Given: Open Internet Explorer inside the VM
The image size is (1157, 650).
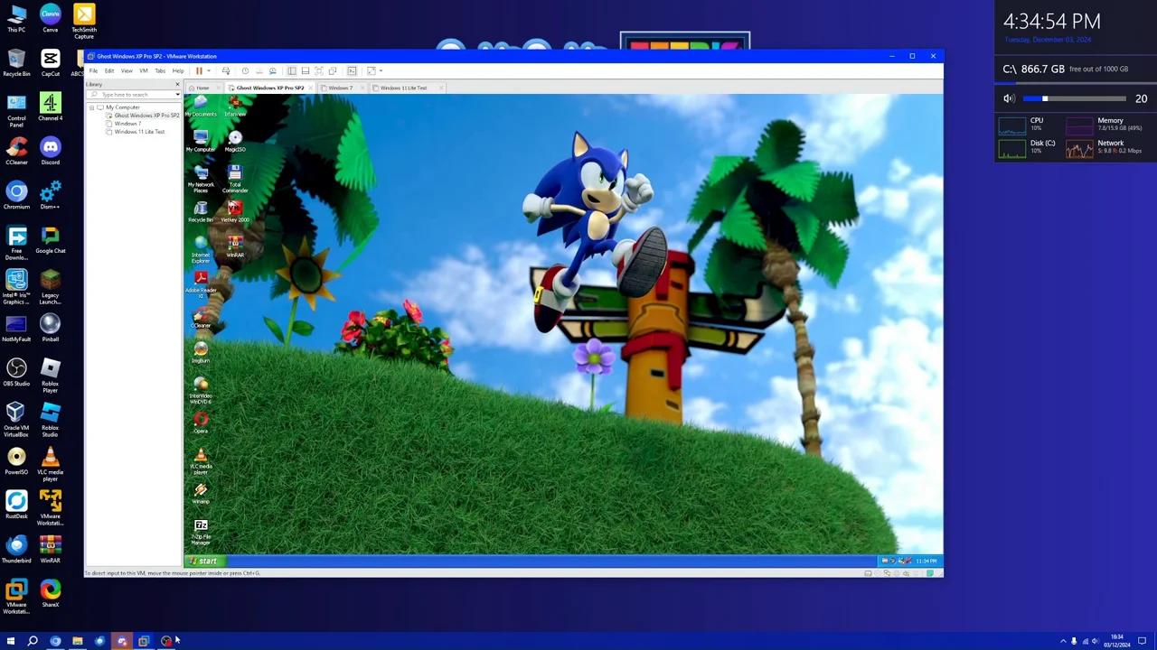Looking at the screenshot, I should click(200, 246).
